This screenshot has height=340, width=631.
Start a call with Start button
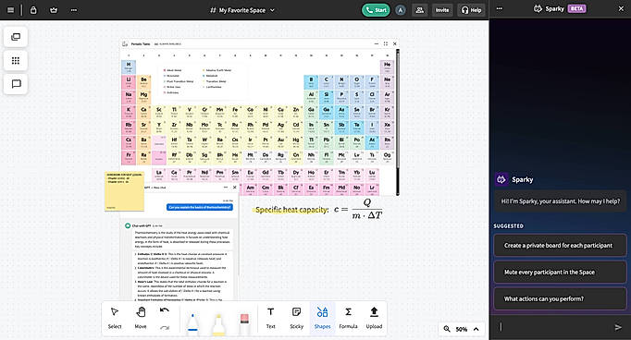(x=376, y=10)
